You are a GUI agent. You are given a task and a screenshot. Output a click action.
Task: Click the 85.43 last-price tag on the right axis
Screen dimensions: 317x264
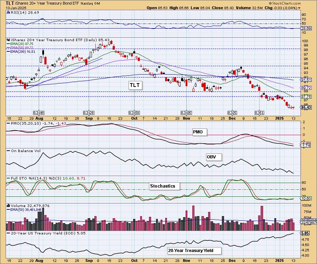[306, 107]
